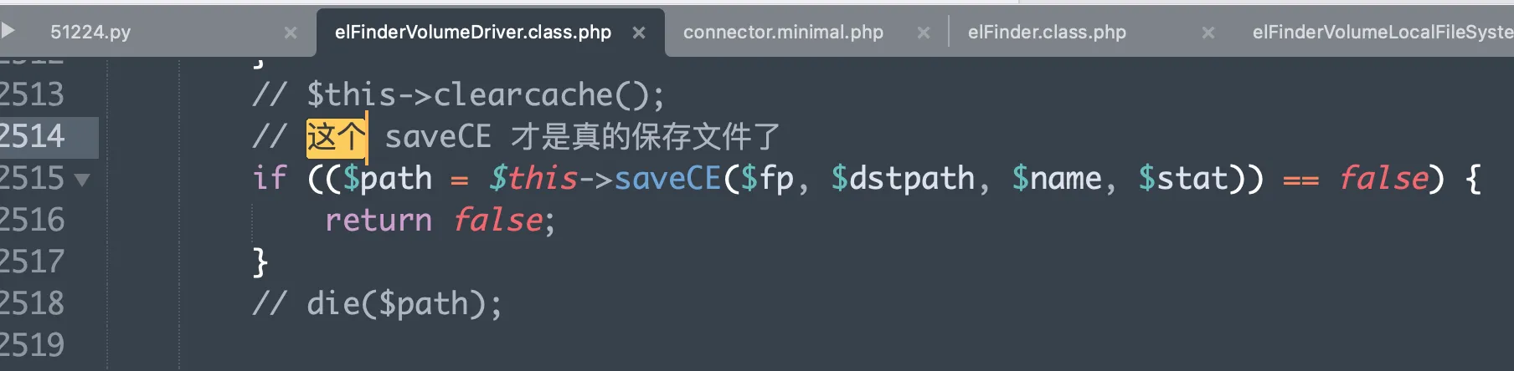Click line number 2513 in gutter

pyautogui.click(x=32, y=94)
